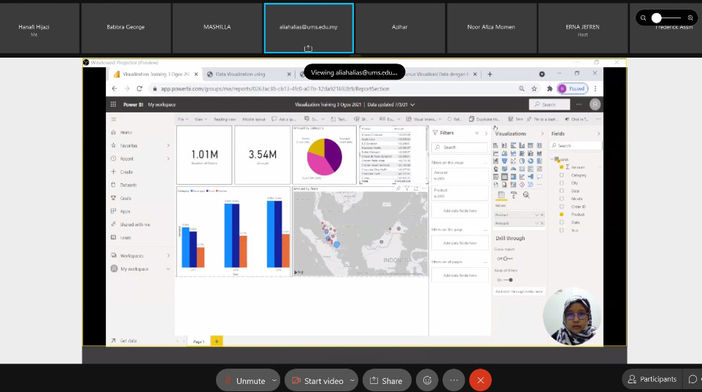The height and width of the screenshot is (392, 702).
Task: Open the reactions emoji menu
Action: coord(427,380)
